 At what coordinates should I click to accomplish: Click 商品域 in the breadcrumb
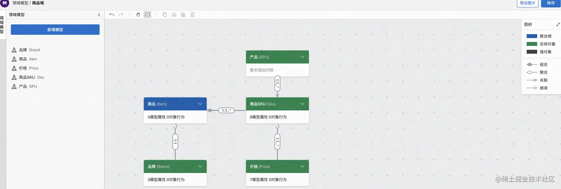tap(38, 3)
